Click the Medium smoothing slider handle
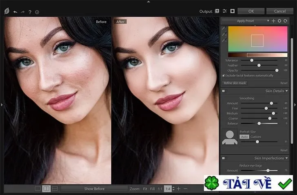The width and height of the screenshot is (297, 195). (273, 113)
